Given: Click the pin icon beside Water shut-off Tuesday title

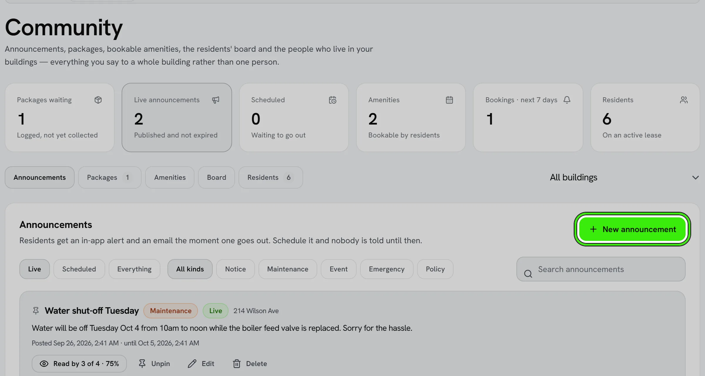Looking at the screenshot, I should [x=36, y=311].
